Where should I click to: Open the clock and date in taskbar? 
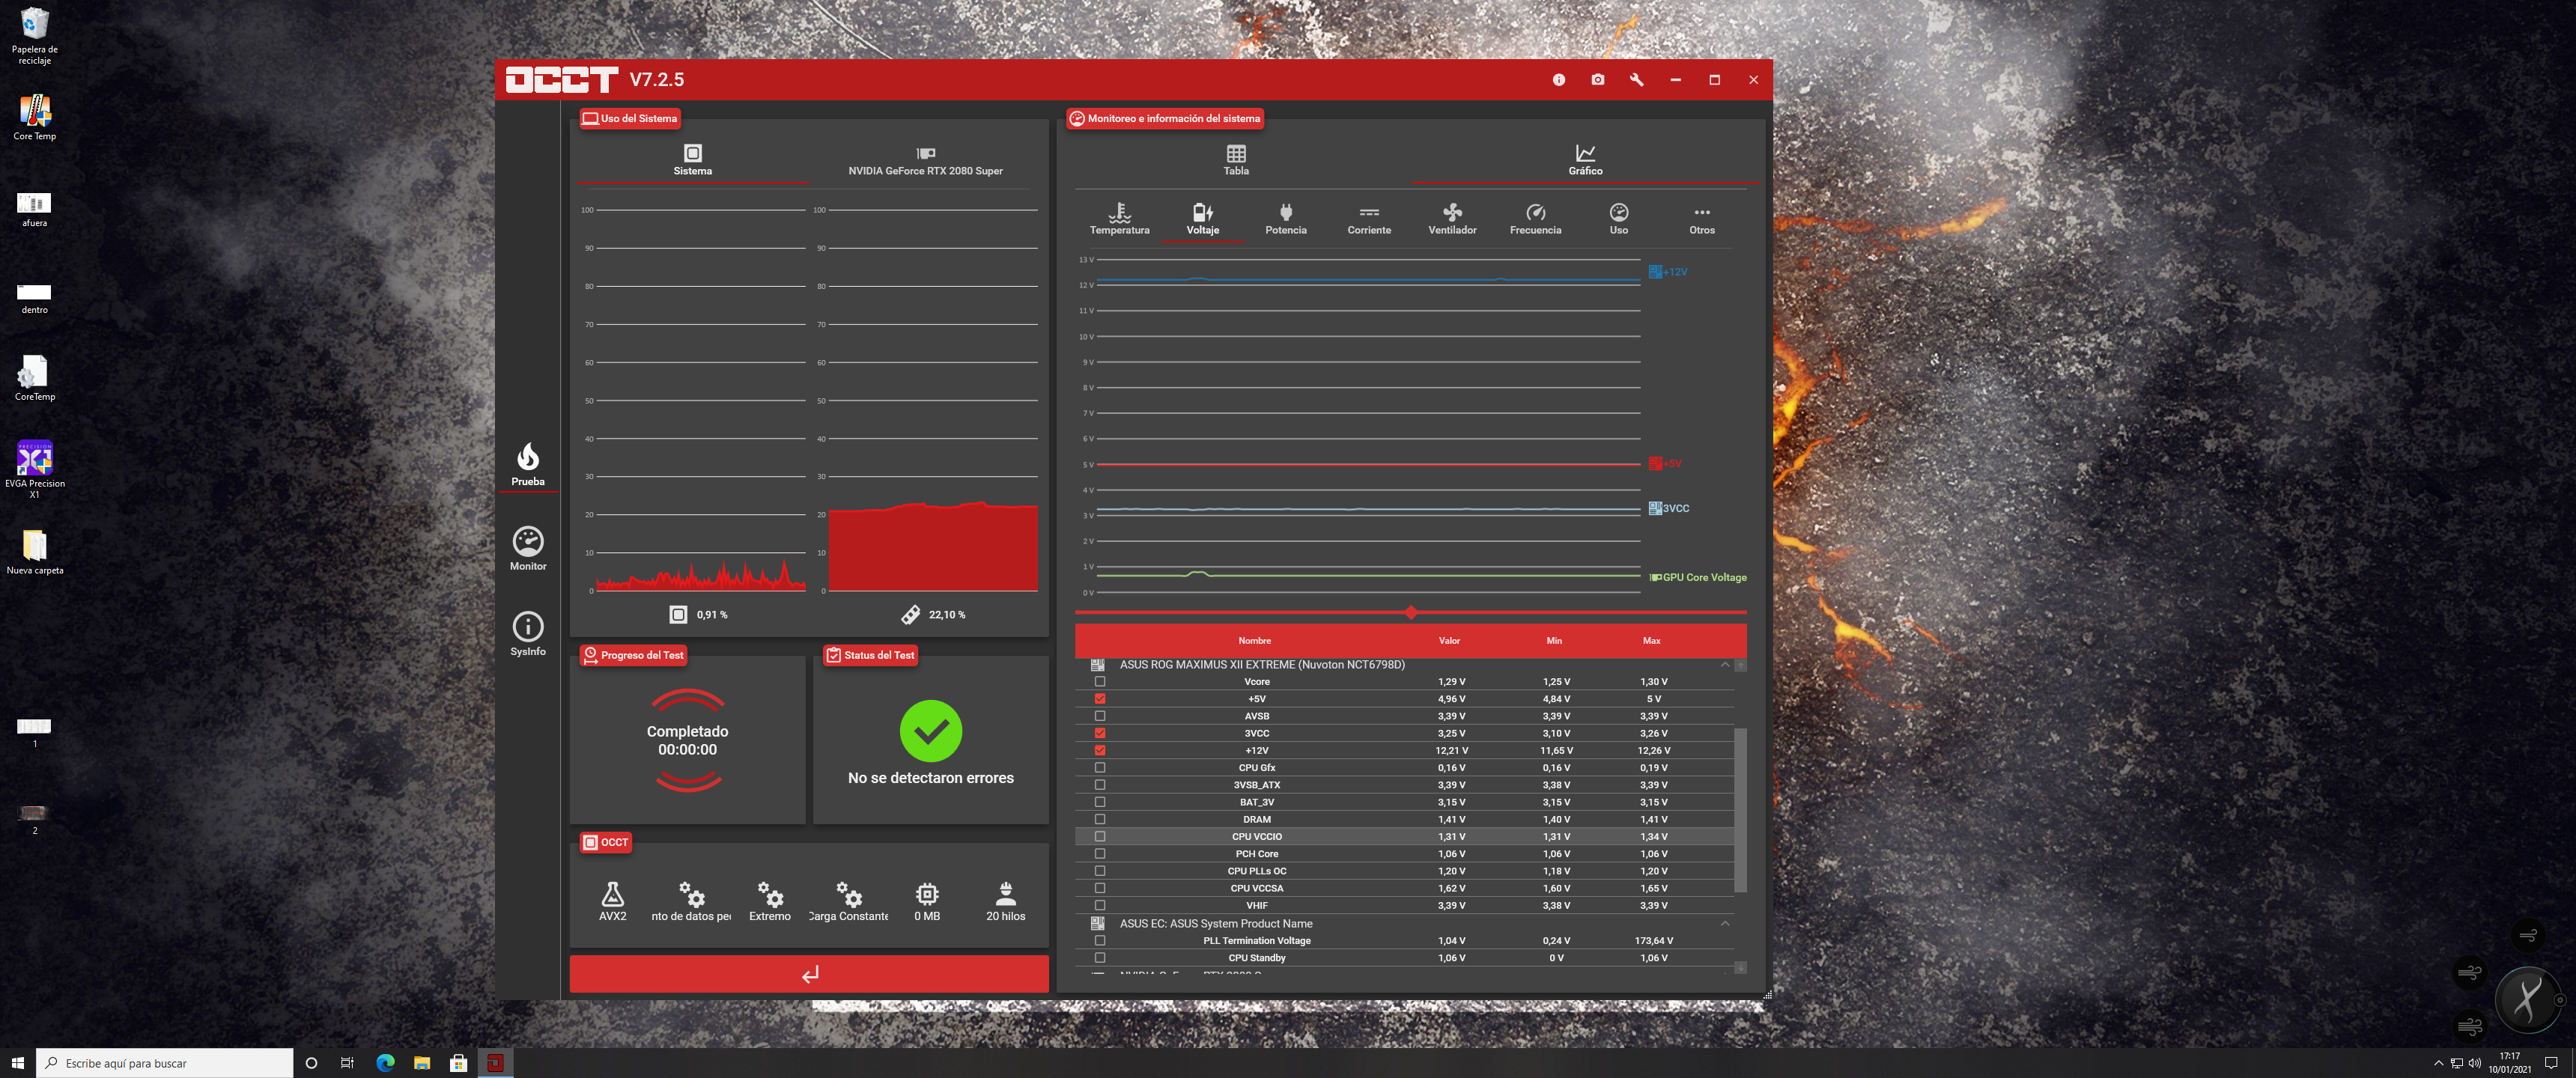coord(2509,1063)
